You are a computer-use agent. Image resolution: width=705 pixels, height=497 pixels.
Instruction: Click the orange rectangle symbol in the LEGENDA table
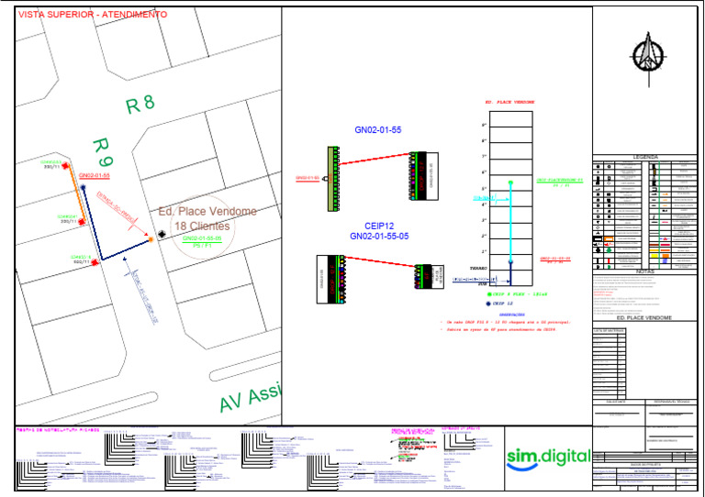[609, 239]
